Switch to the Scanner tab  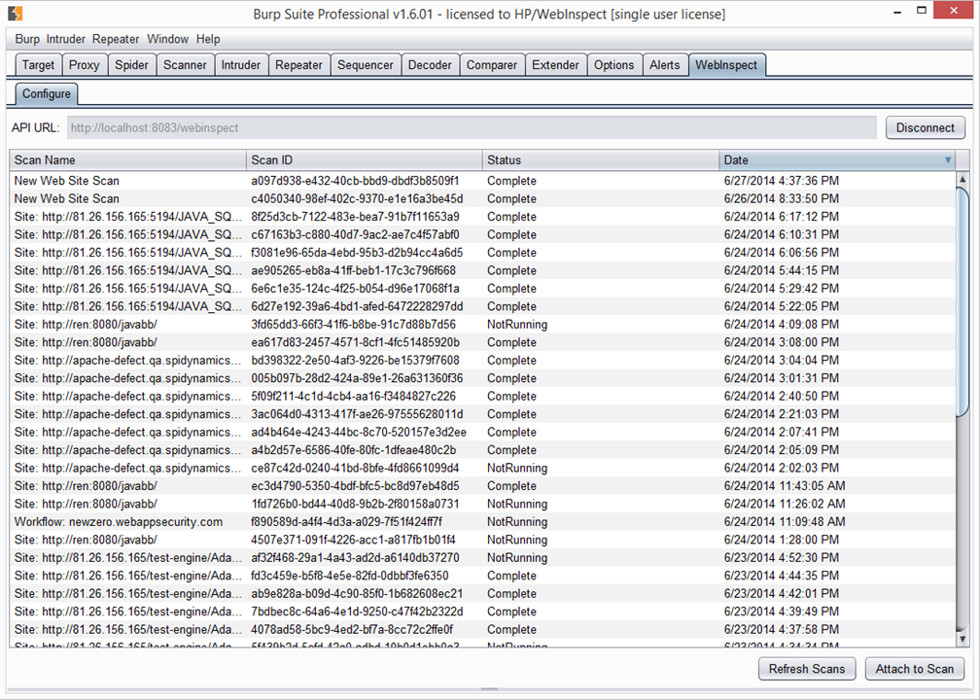coord(185,65)
